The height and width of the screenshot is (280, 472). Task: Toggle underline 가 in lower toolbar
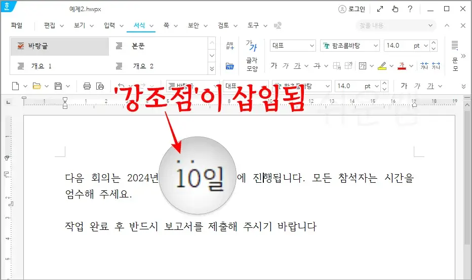pos(431,86)
